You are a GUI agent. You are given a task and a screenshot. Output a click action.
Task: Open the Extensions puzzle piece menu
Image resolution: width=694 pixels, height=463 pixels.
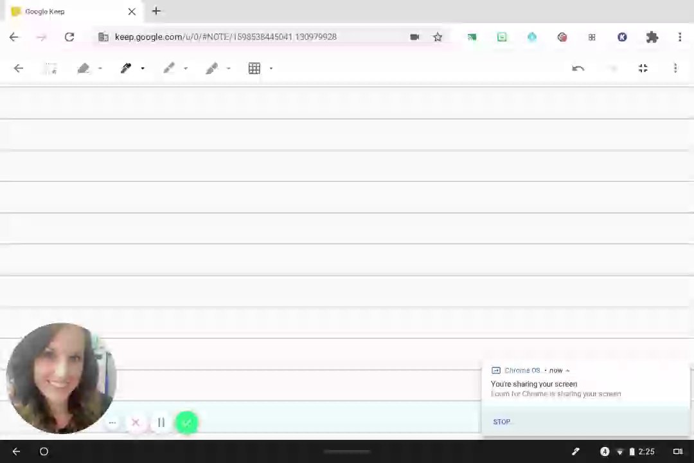[x=652, y=37]
